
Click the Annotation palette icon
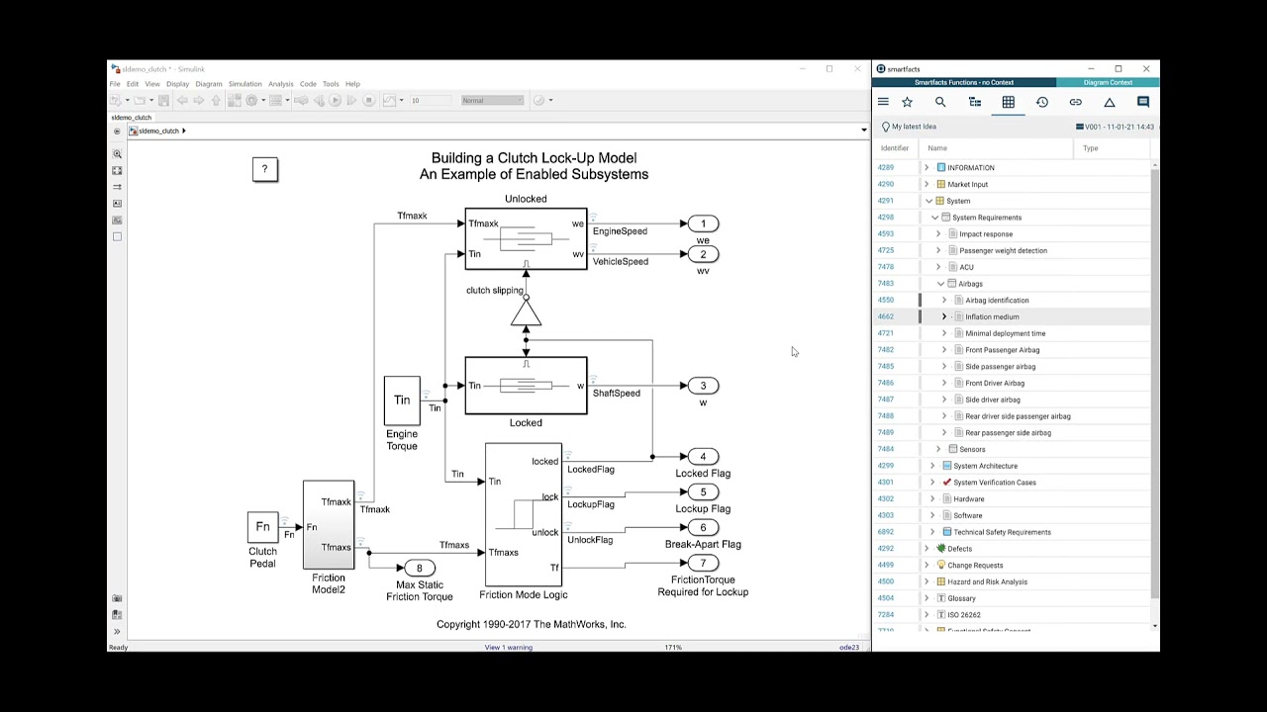(x=117, y=204)
